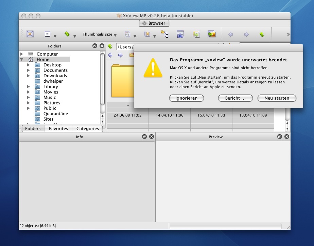Click the folder tree toolbar icon
This screenshot has width=314, height=246.
(x=164, y=34)
